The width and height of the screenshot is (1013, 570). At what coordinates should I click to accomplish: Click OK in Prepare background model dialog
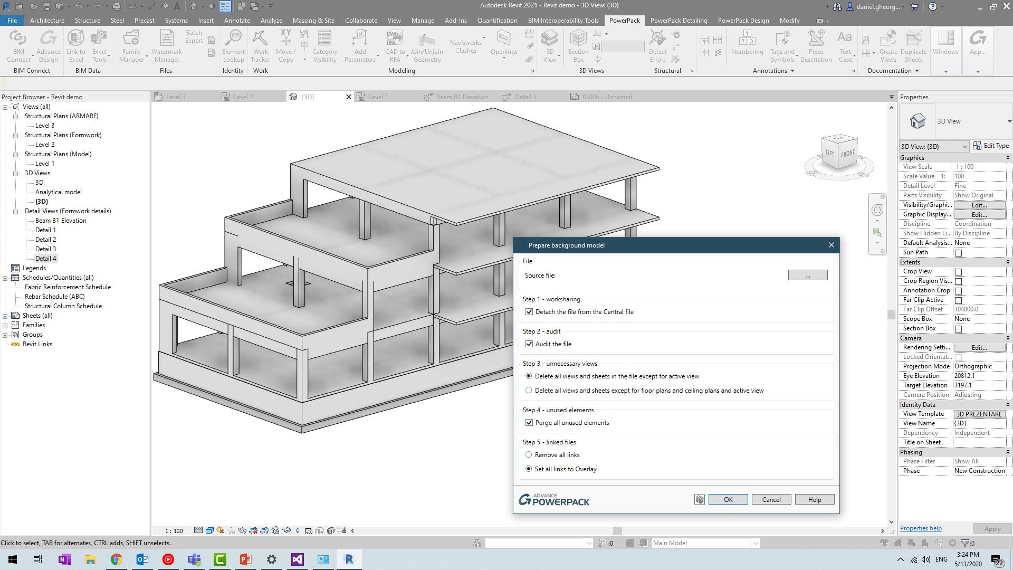point(728,499)
